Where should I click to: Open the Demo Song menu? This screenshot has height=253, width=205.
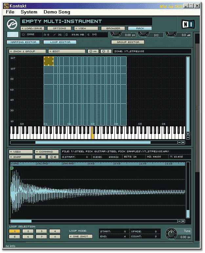[57, 12]
